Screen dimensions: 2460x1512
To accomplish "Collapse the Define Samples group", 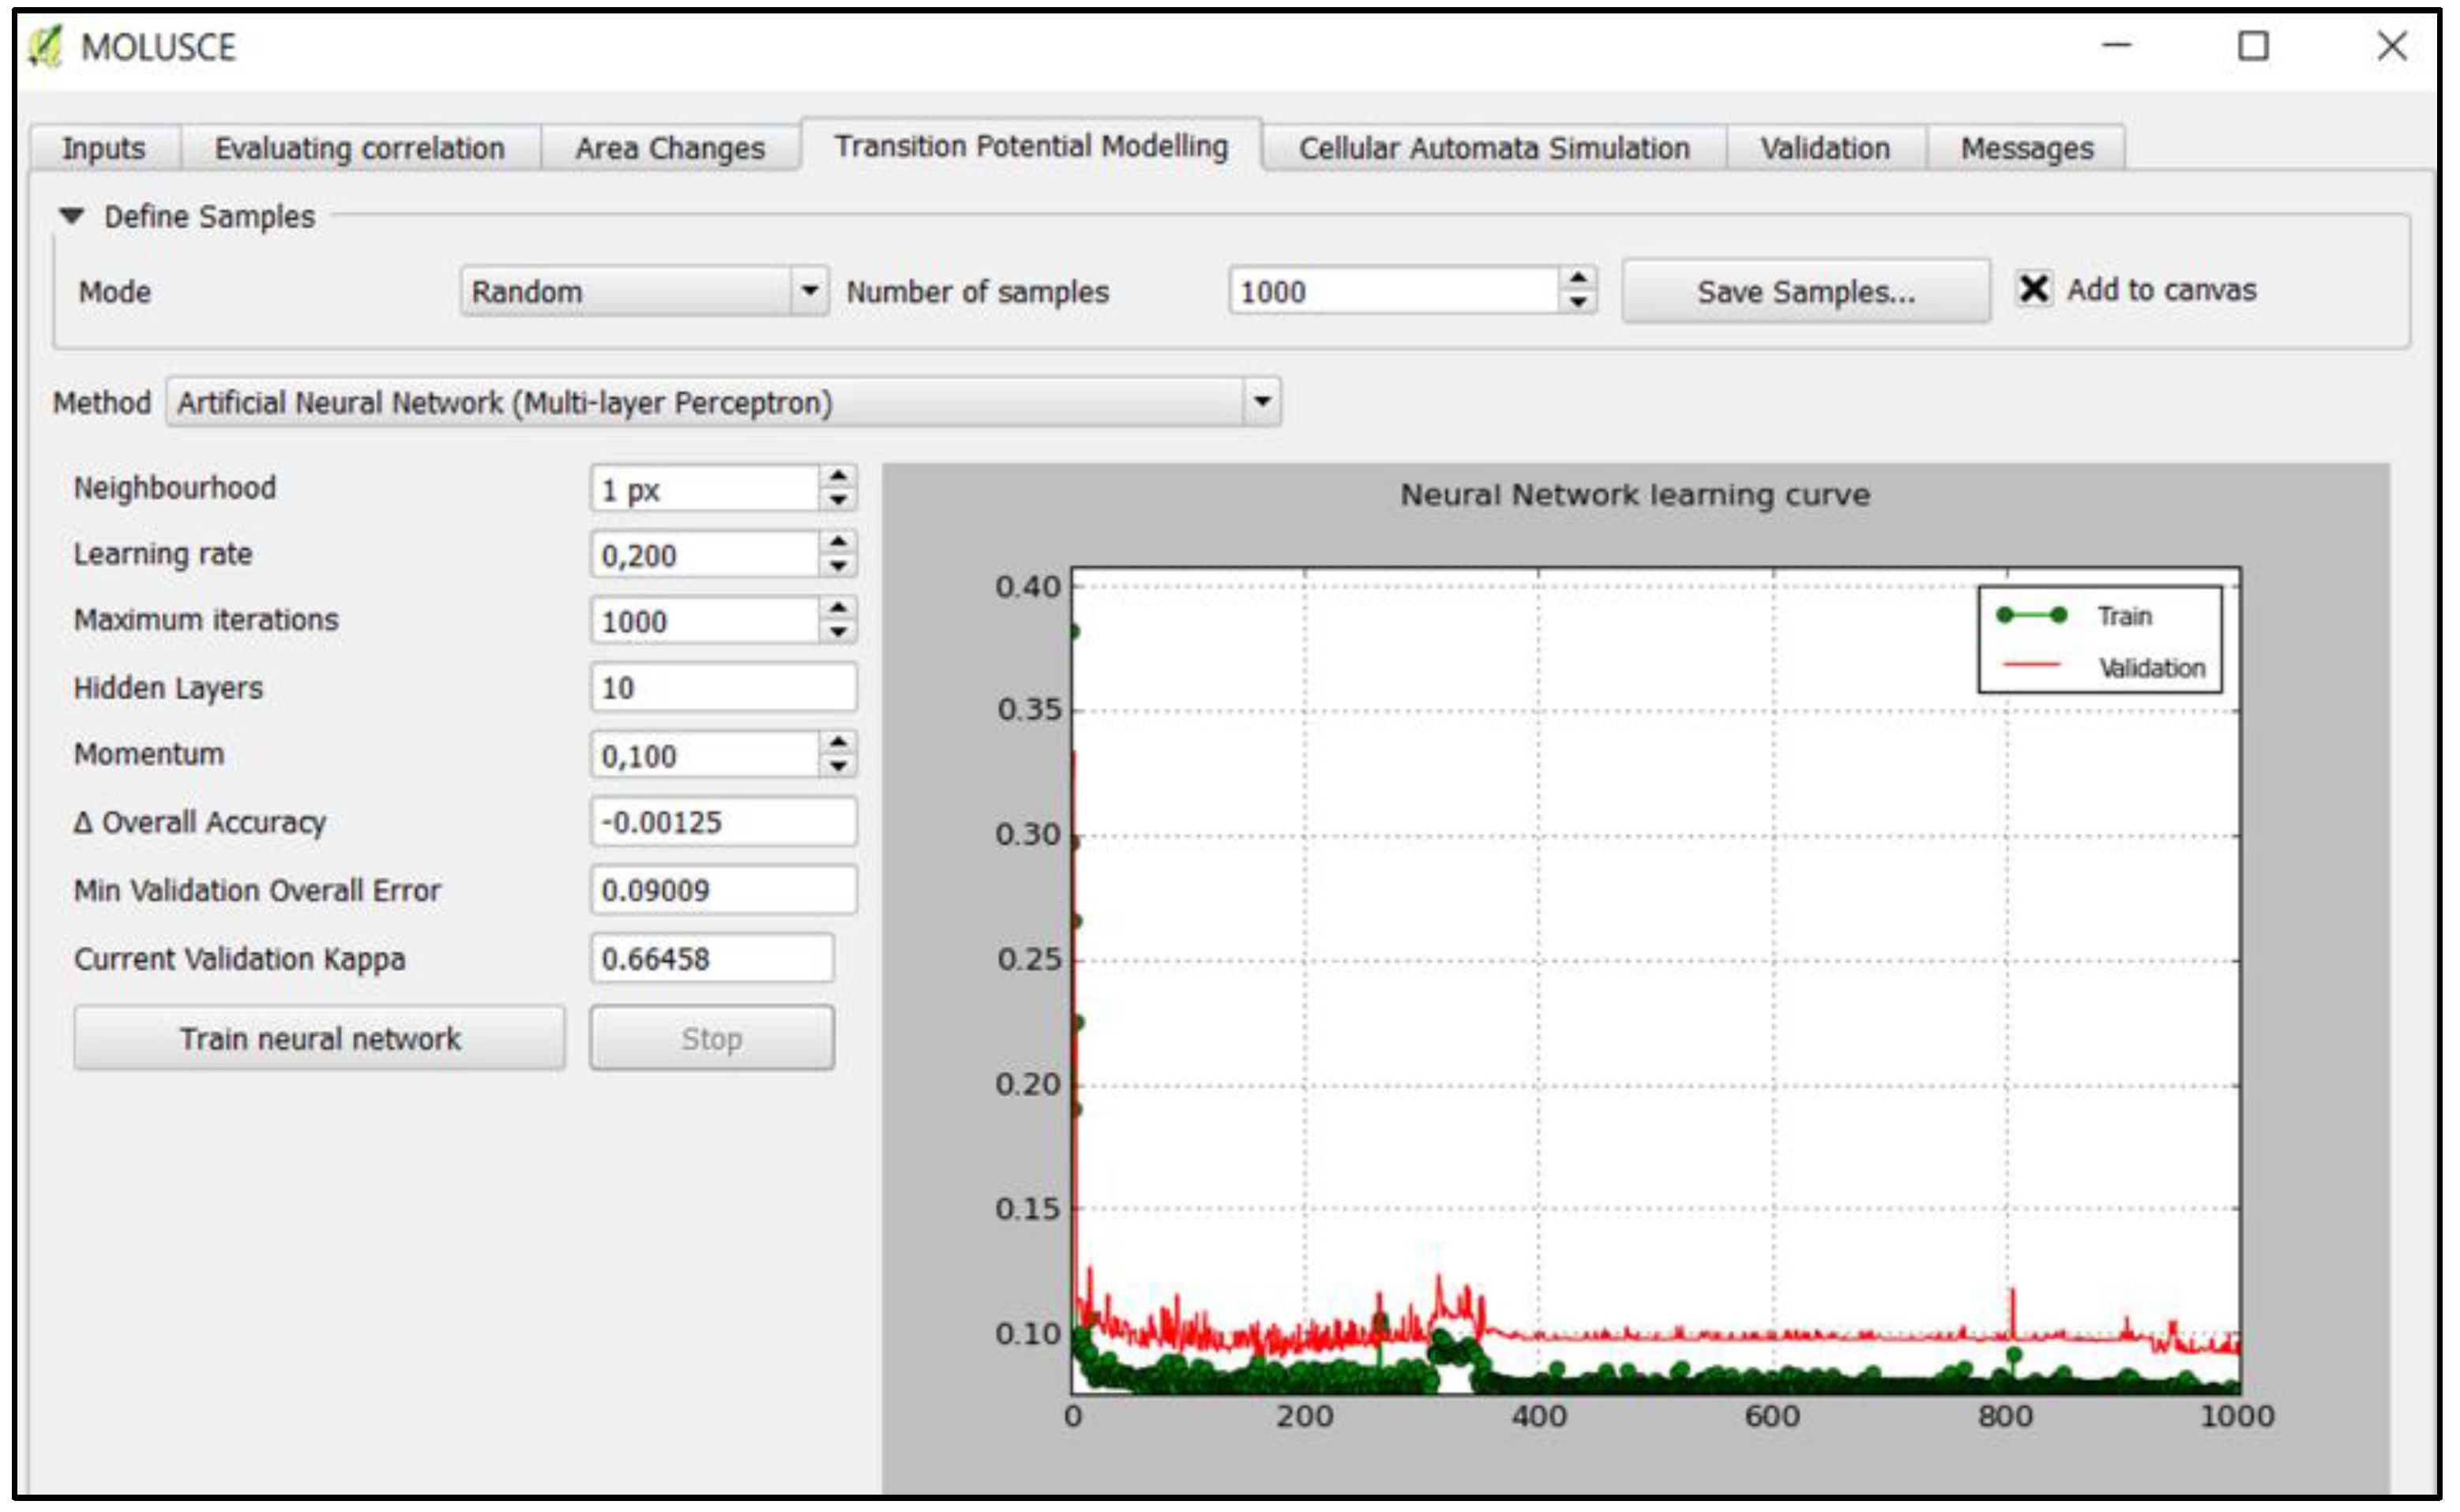I will [72, 216].
